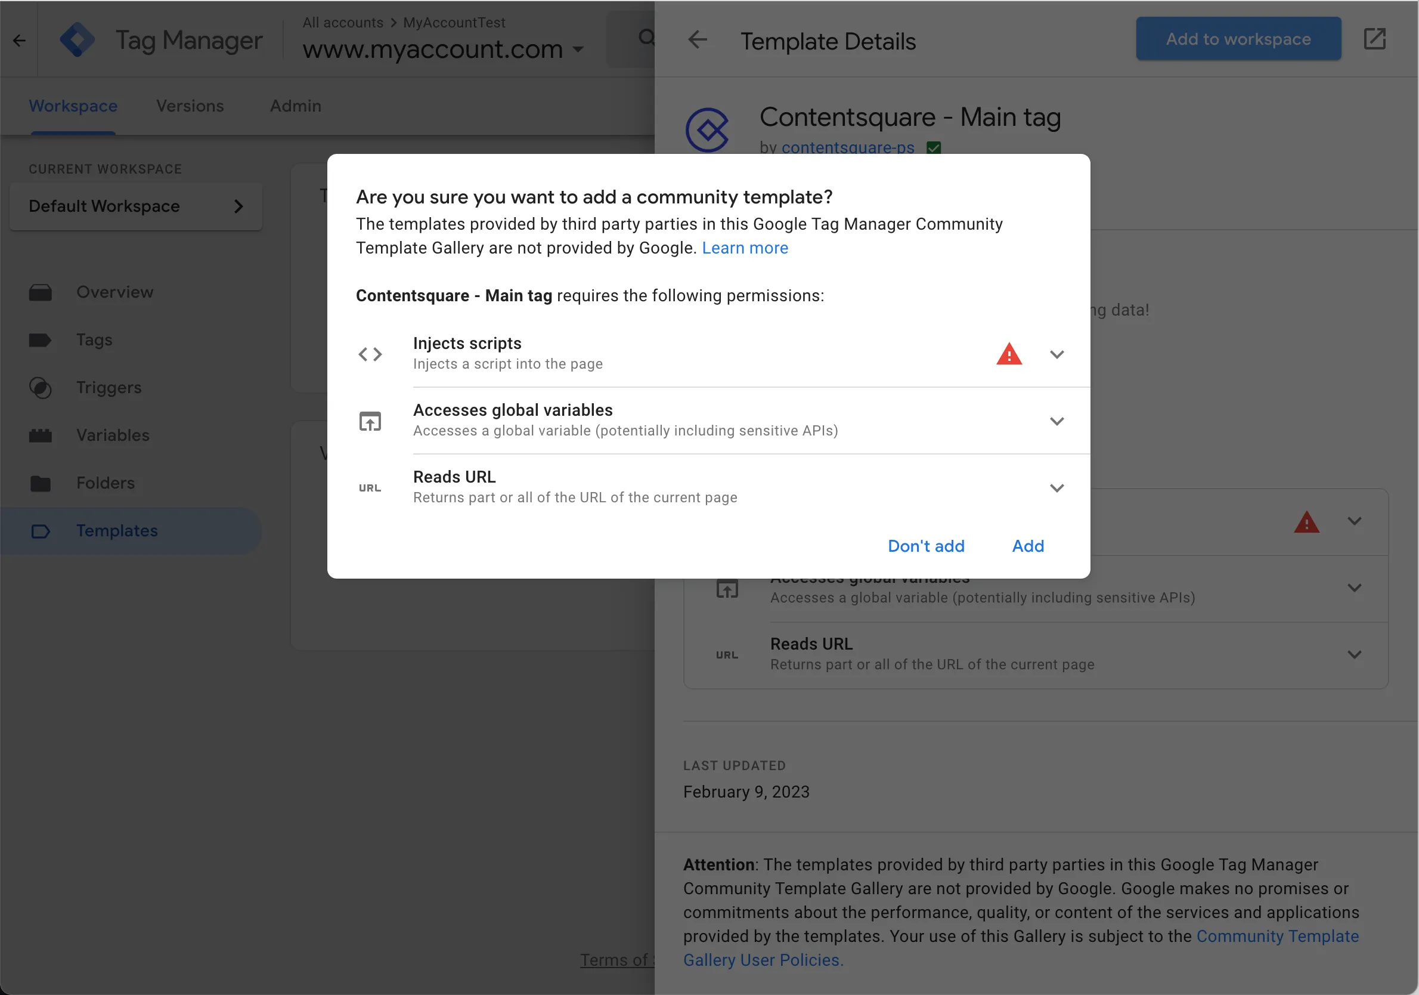Image resolution: width=1419 pixels, height=995 pixels.
Task: Click the URL icon beside Reads URL
Action: pyautogui.click(x=370, y=488)
